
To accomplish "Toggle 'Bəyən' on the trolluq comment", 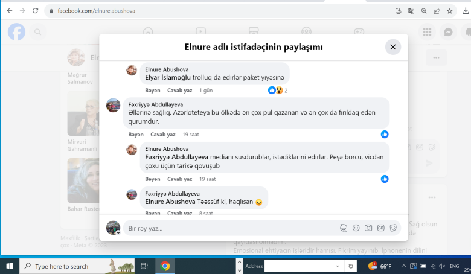I will 153,91.
